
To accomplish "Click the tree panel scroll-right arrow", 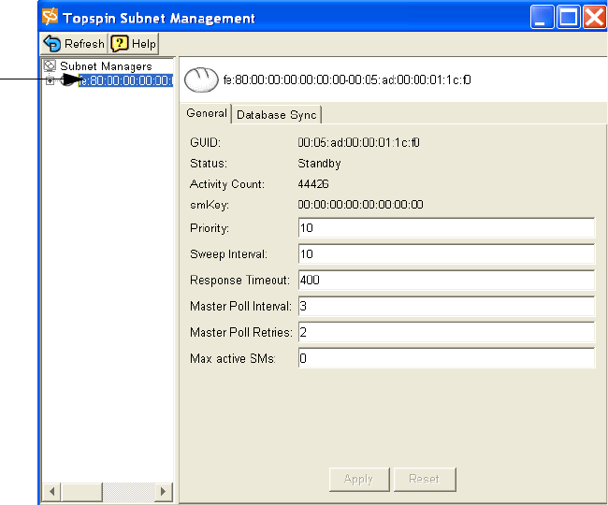I will (x=164, y=491).
